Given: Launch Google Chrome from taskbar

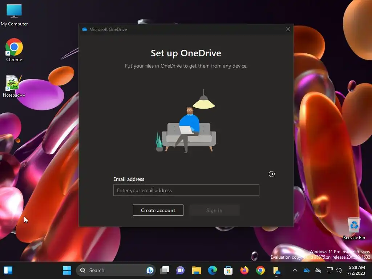Looking at the screenshot, I should click(260, 270).
